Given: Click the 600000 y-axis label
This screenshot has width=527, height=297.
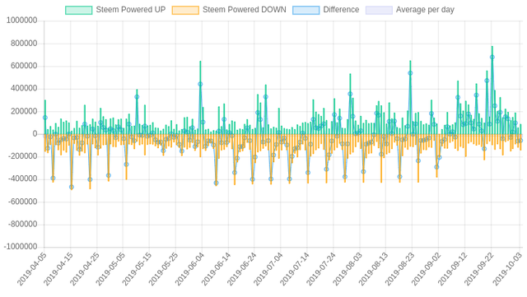Looking at the screenshot, I should coord(24,66).
